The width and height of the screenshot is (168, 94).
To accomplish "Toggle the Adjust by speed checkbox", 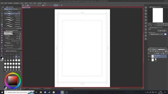I will point(6,45).
